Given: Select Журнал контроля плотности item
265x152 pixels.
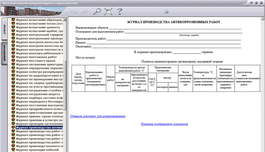Looking at the screenshot, I should coord(39,50).
